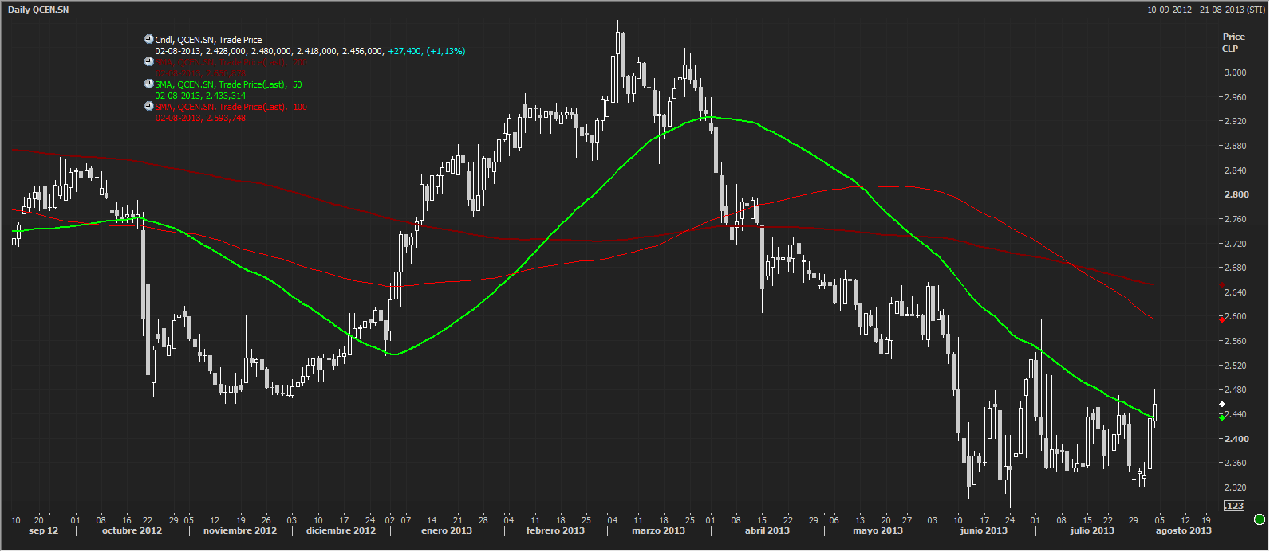The image size is (1270, 552).
Task: Click the clock icon beside SMA 200
Action: [148, 61]
